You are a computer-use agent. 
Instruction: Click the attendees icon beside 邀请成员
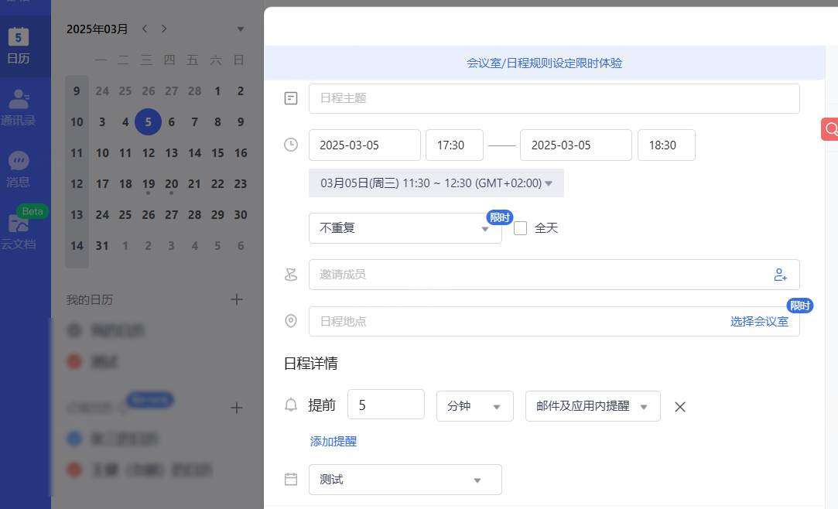coord(291,275)
